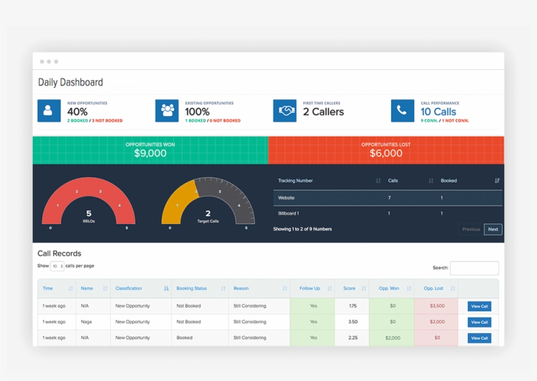Click the Call Performance phone icon
Image resolution: width=537 pixels, height=381 pixels.
point(402,111)
